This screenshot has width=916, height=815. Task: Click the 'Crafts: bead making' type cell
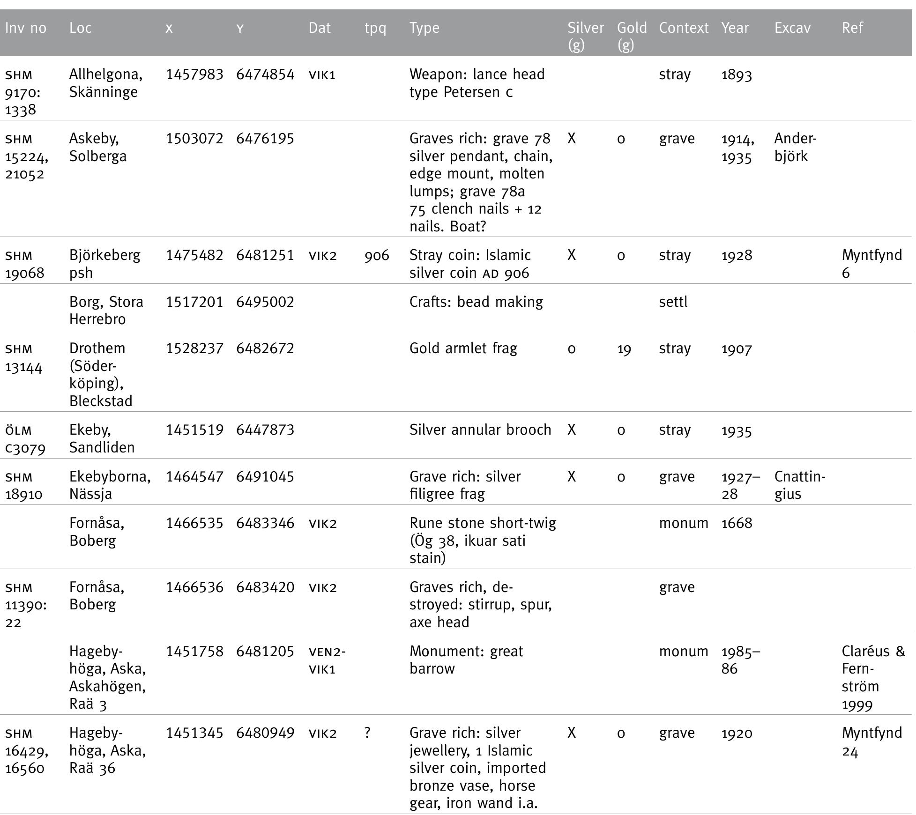click(x=476, y=302)
